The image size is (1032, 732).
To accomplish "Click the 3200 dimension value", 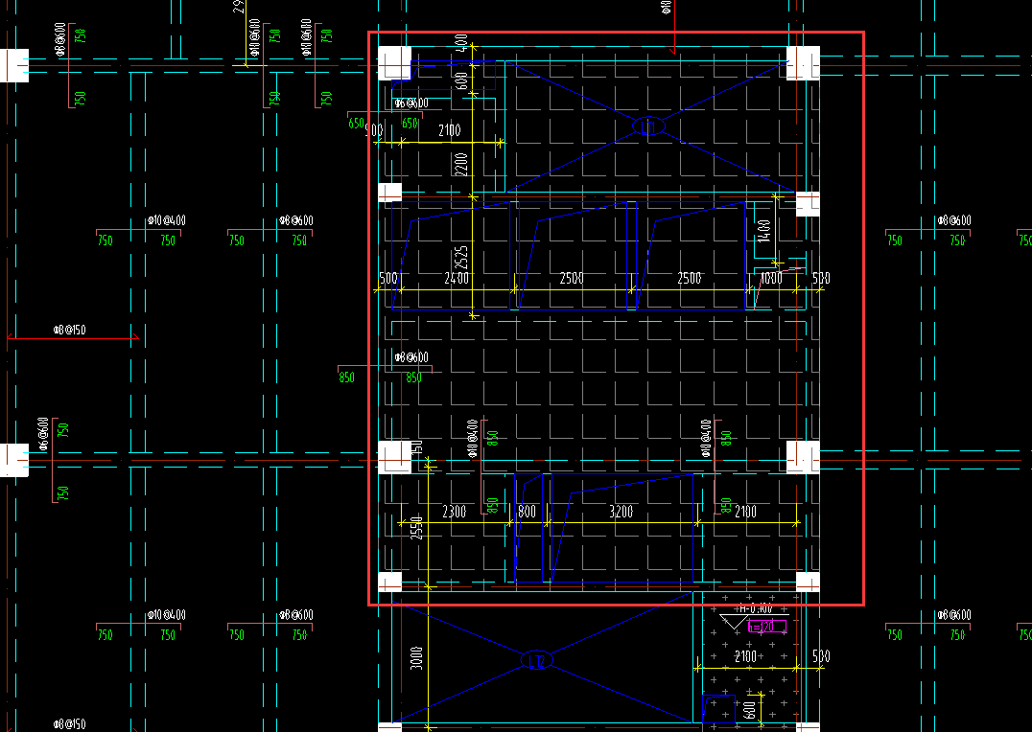I will 621,512.
